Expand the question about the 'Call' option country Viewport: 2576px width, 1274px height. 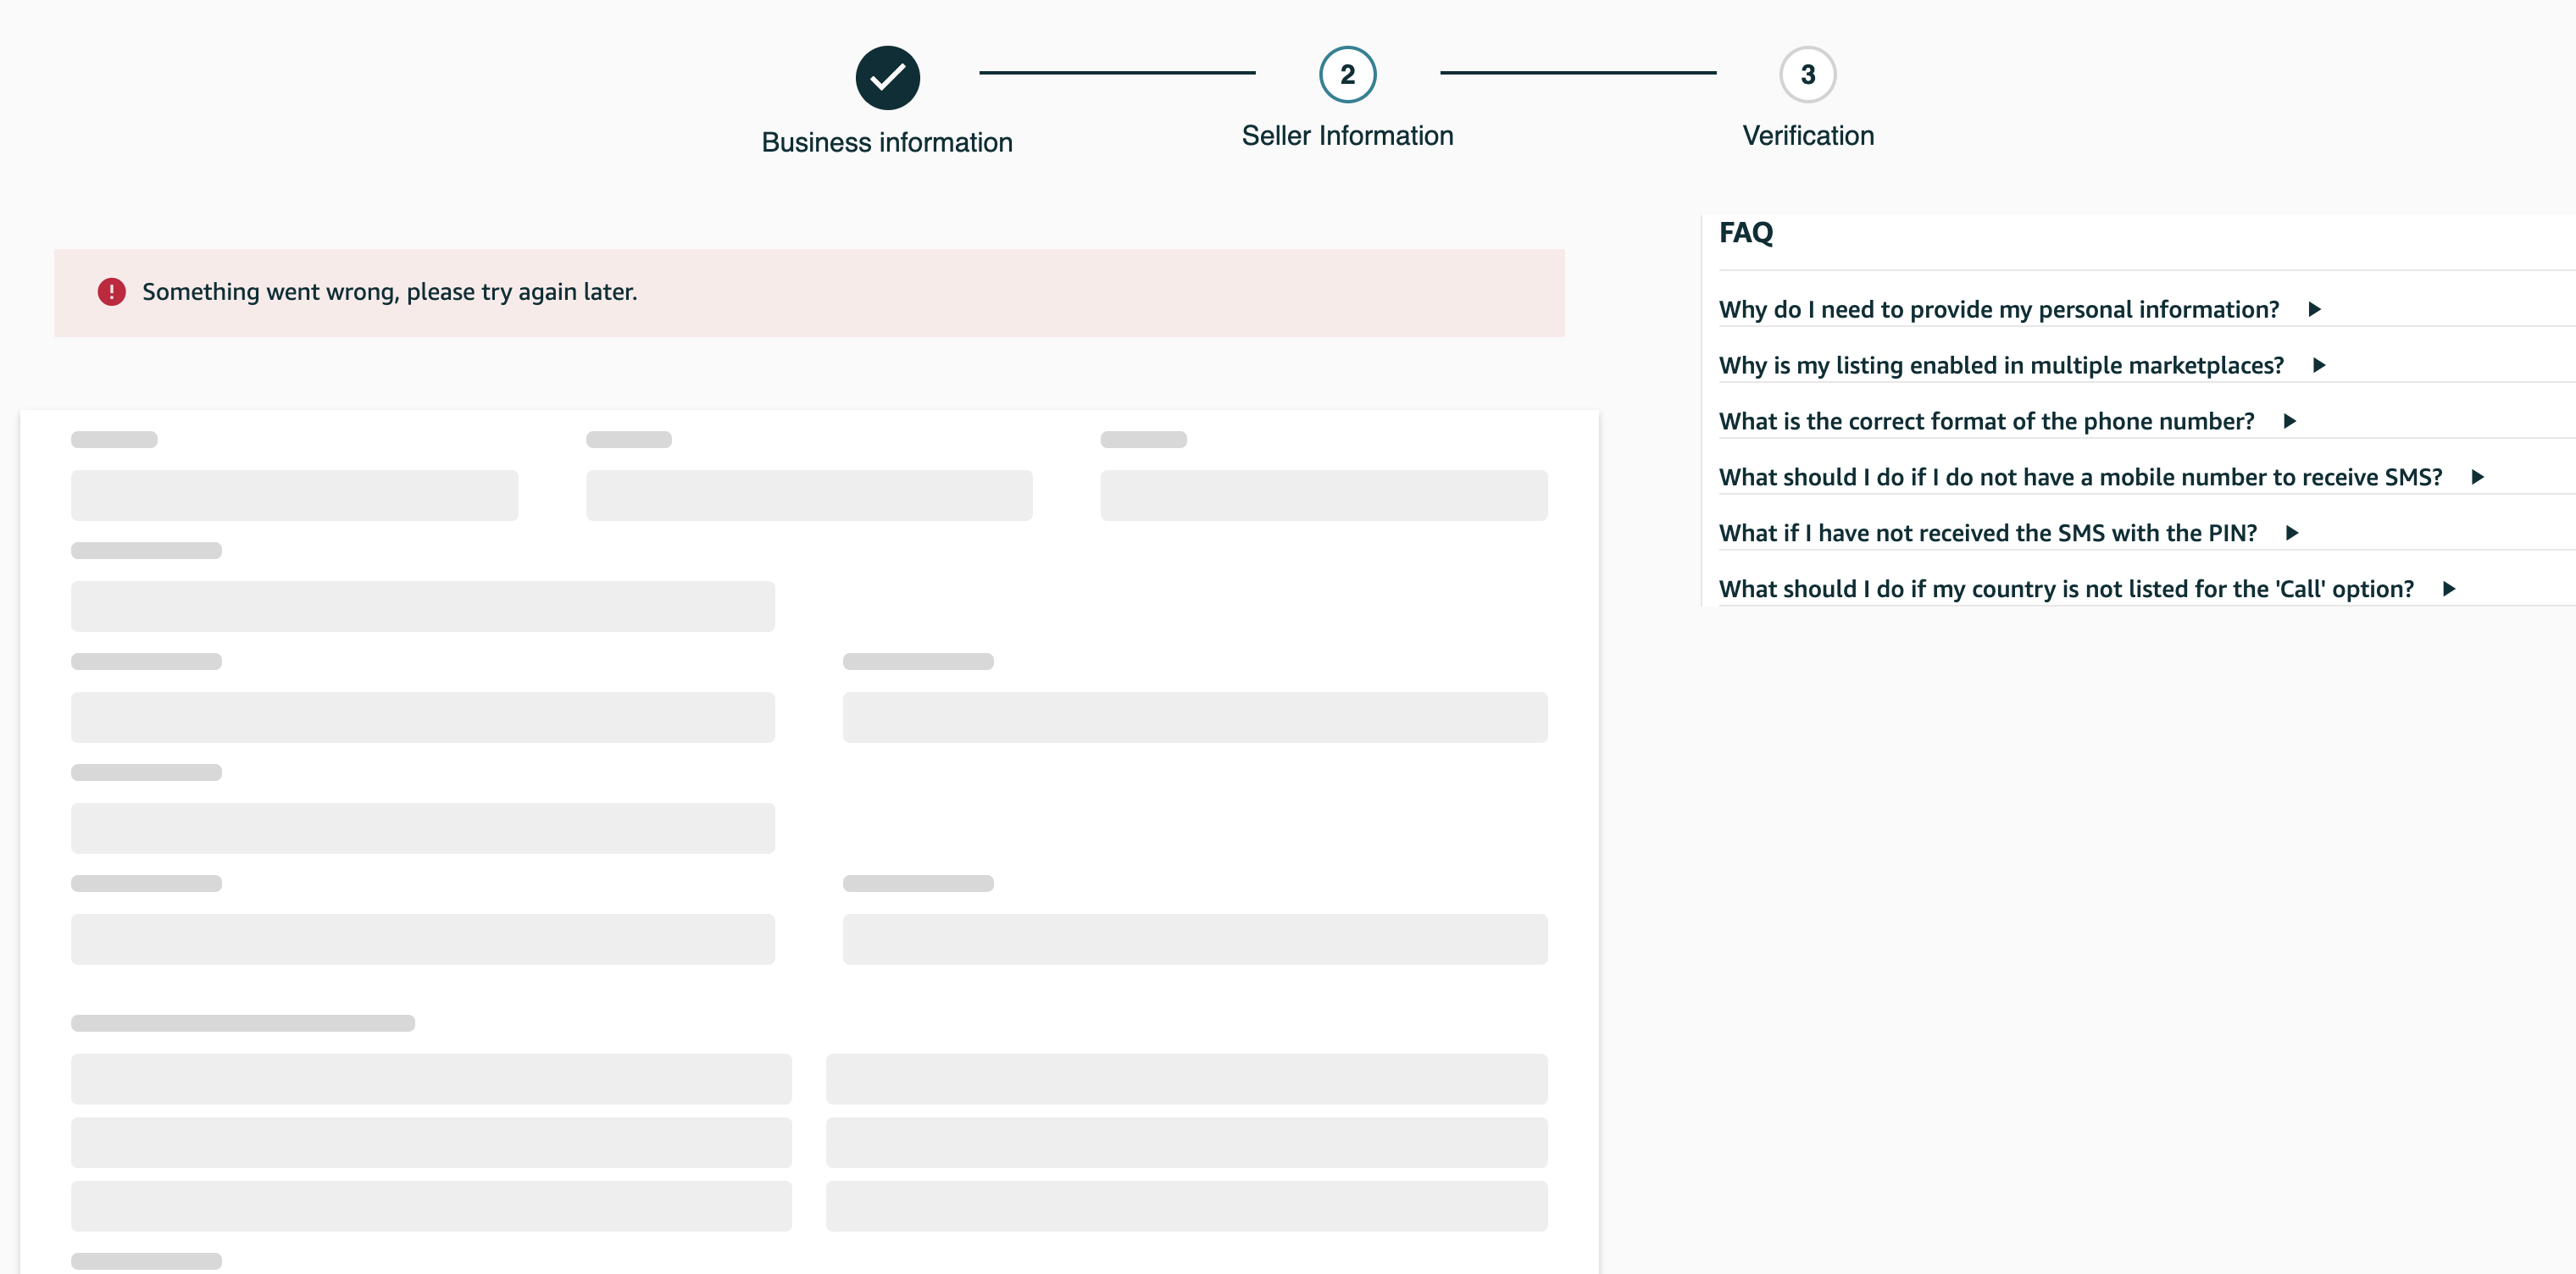[x=2066, y=589]
